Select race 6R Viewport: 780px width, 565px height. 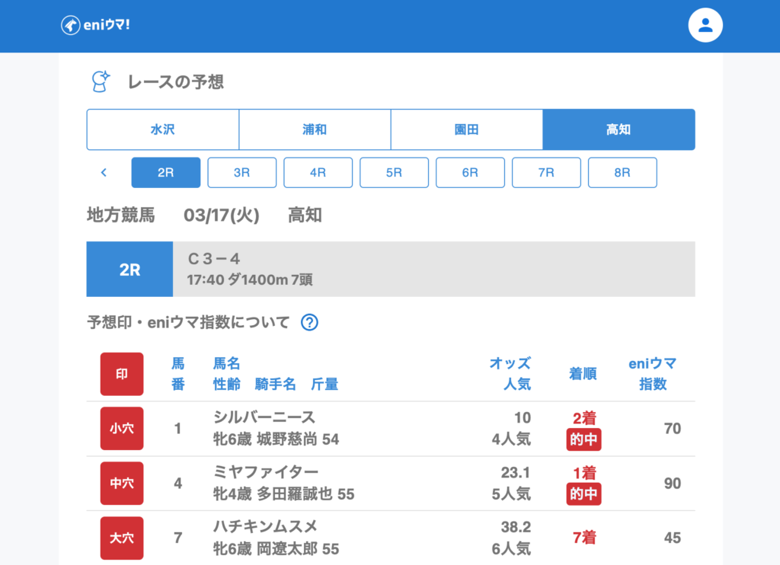point(470,173)
